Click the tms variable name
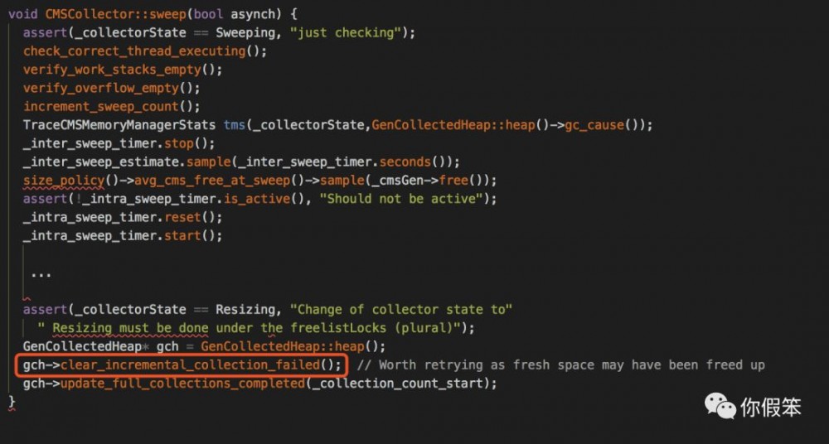829x444 pixels. 235,125
